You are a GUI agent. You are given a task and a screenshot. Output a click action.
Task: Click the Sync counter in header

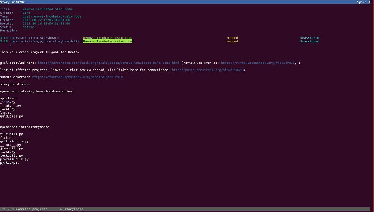(363, 2)
